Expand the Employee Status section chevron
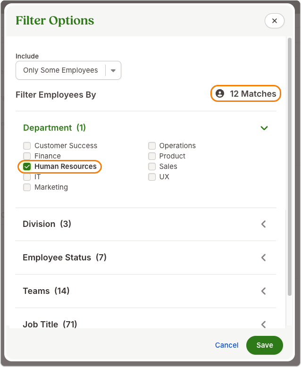 [264, 258]
